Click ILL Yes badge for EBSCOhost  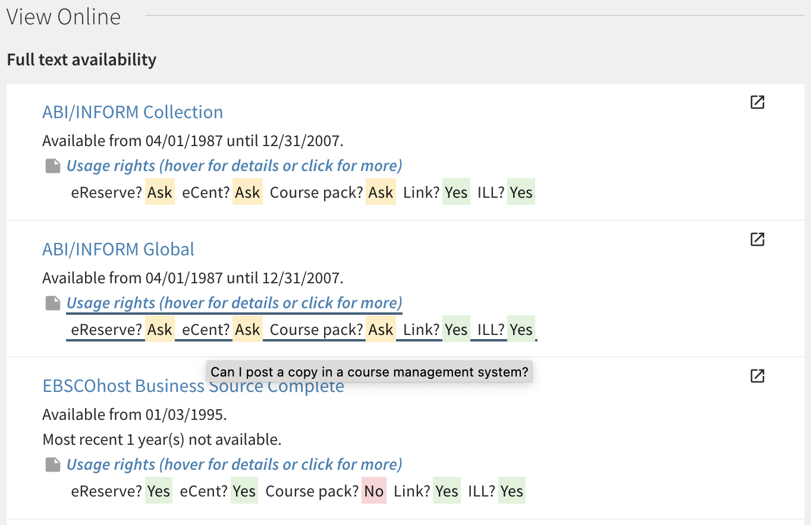pyautogui.click(x=512, y=491)
